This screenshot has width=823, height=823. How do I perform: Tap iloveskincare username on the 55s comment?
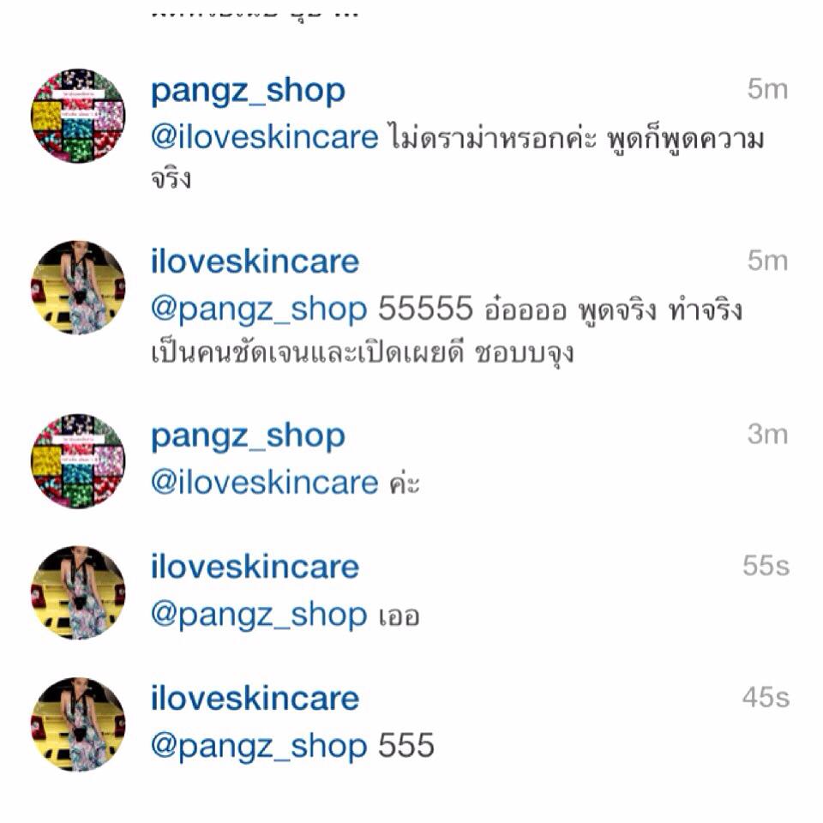[x=255, y=567]
